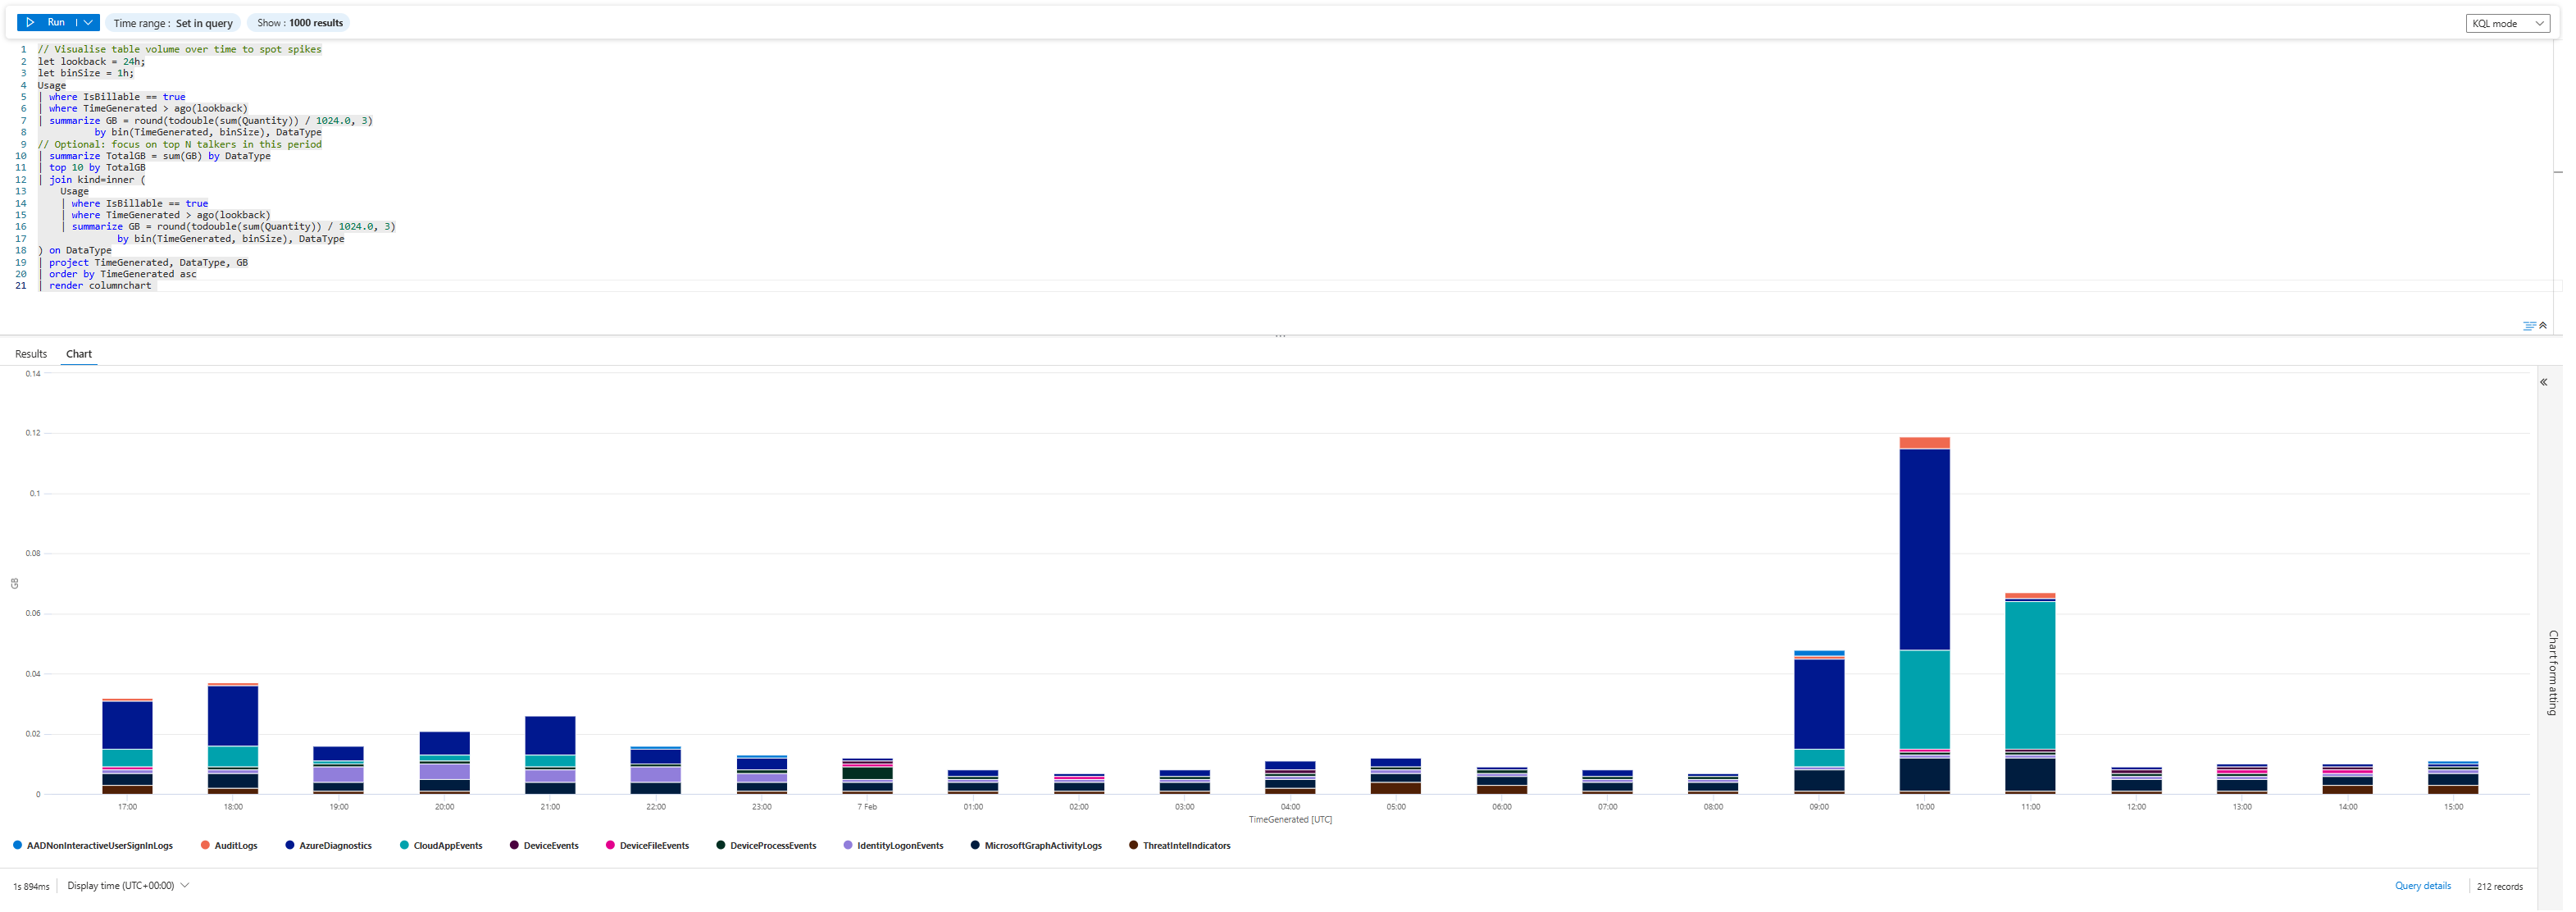The image size is (2576, 912).
Task: Open the KQL mode dropdown
Action: (x=2507, y=23)
